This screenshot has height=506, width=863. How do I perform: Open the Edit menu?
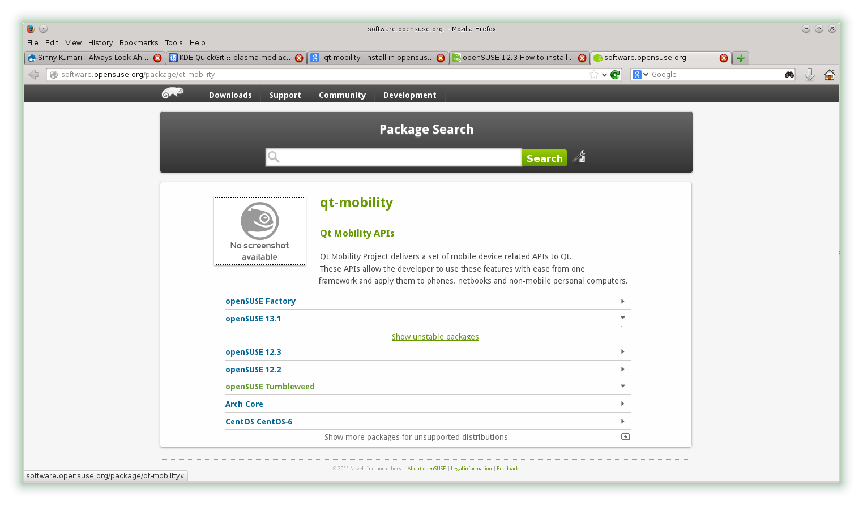coord(52,43)
